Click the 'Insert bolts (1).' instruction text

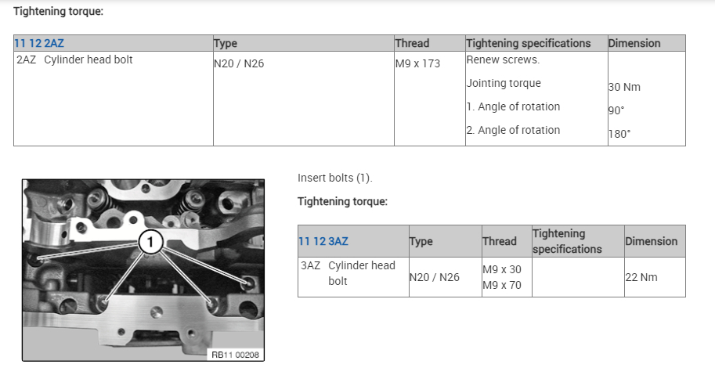pyautogui.click(x=335, y=178)
